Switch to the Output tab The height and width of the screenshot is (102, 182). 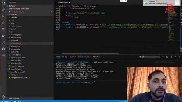click(x=73, y=57)
